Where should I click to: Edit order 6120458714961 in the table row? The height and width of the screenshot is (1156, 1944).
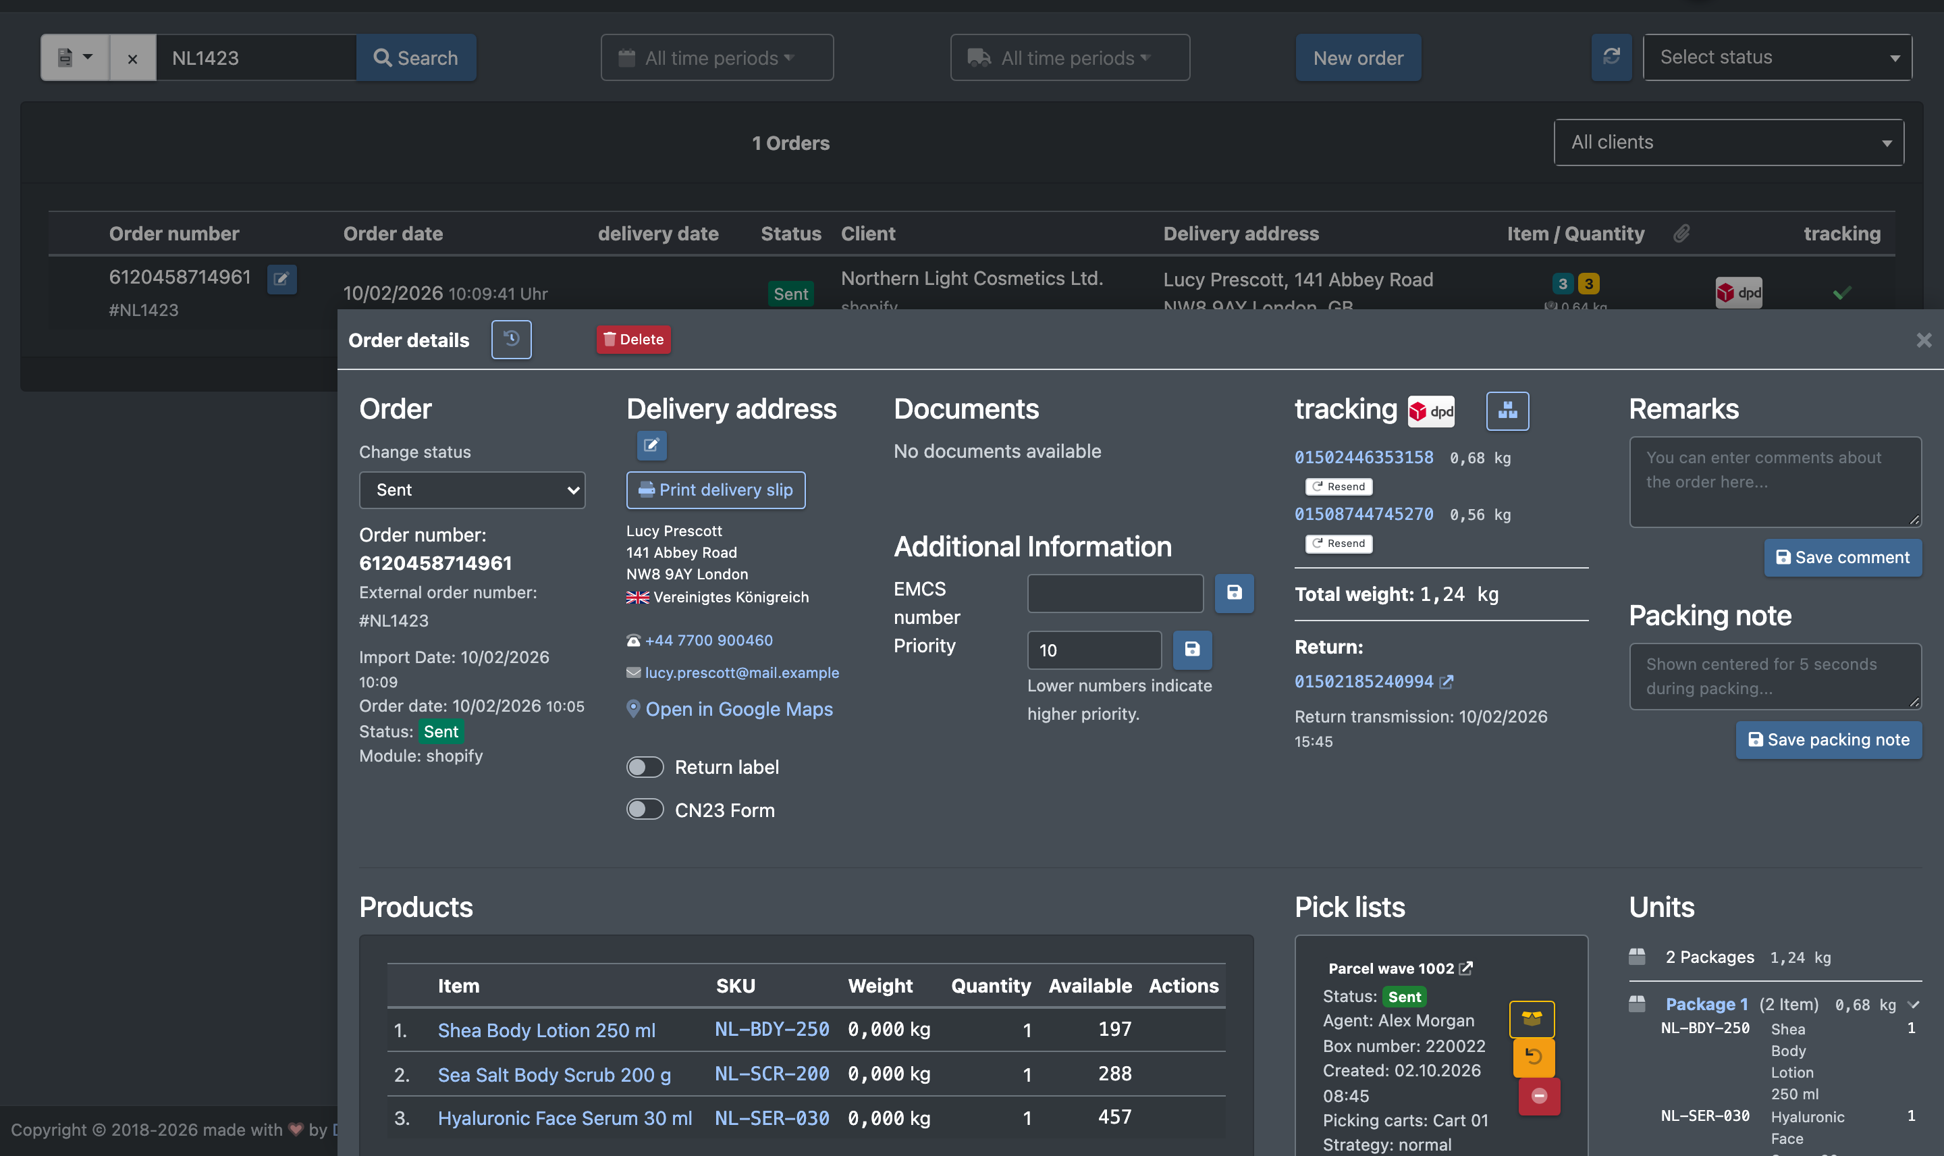click(282, 278)
